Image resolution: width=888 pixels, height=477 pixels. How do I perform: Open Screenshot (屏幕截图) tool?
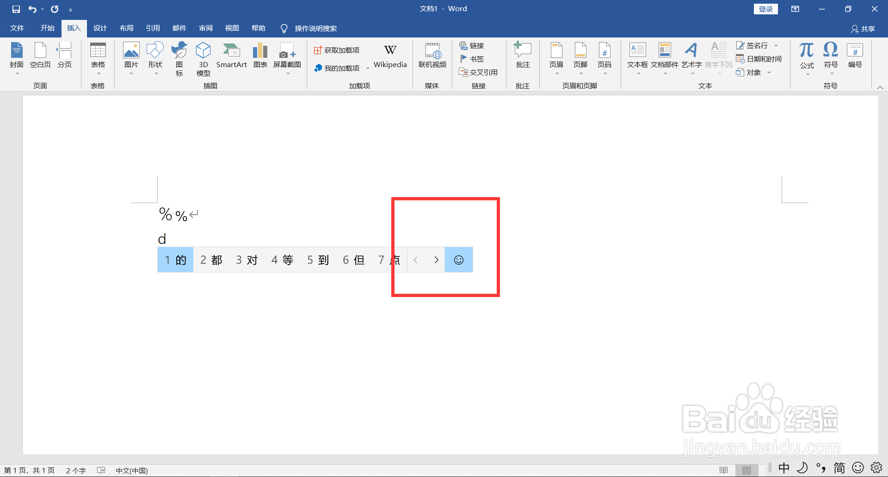(x=287, y=59)
